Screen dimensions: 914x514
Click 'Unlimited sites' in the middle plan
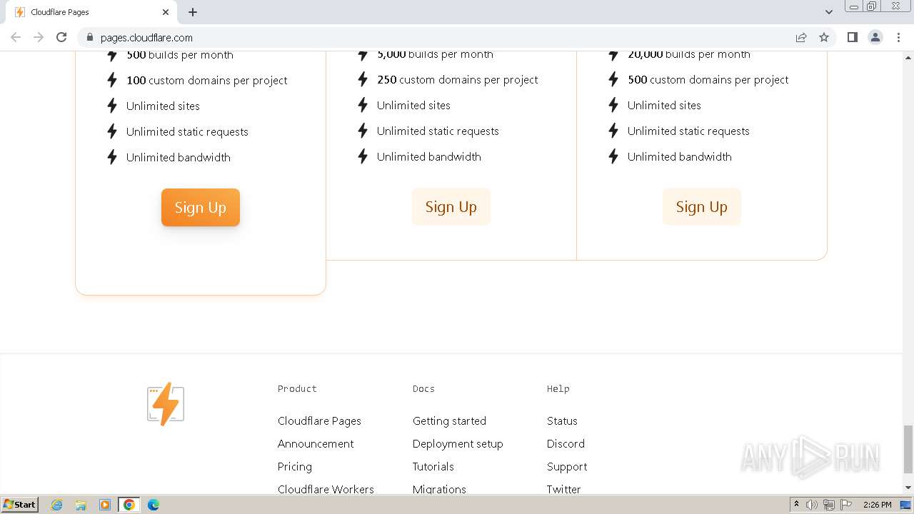coord(413,105)
